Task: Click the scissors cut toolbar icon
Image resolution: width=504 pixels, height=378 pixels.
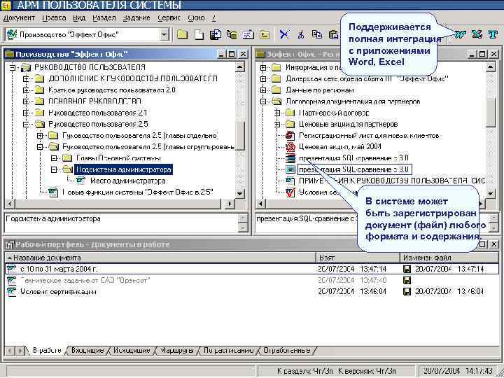Action: point(301,34)
